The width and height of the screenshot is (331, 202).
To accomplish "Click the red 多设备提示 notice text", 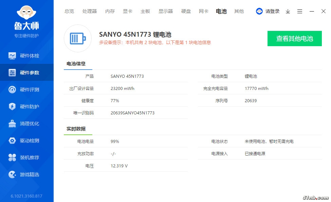I will pyautogui.click(x=155, y=42).
